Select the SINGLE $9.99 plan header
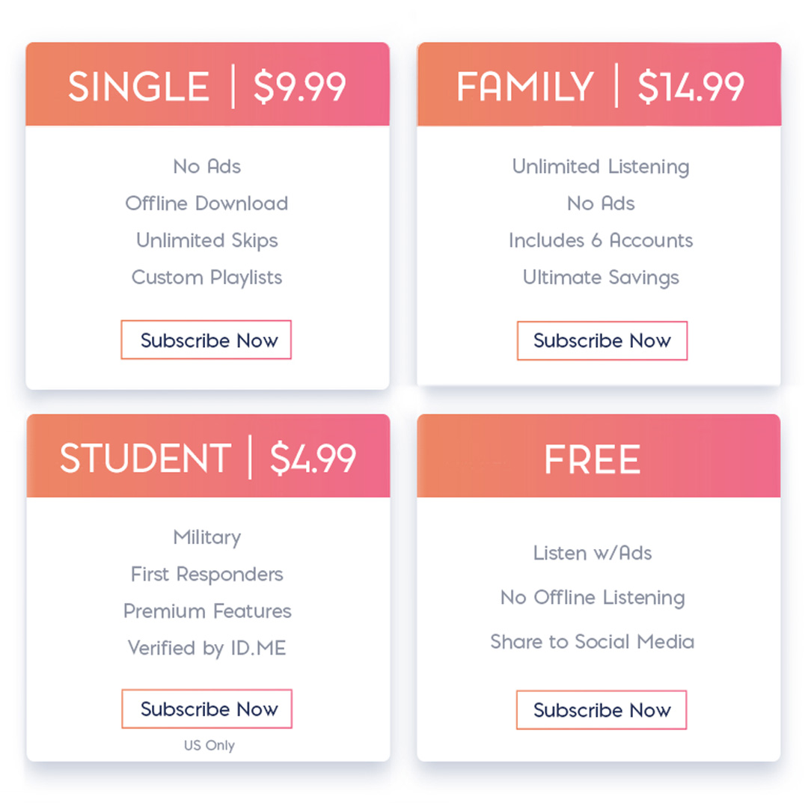Screen dimensions: 808x808 (x=208, y=85)
